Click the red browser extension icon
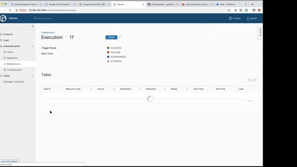 tap(259, 10)
